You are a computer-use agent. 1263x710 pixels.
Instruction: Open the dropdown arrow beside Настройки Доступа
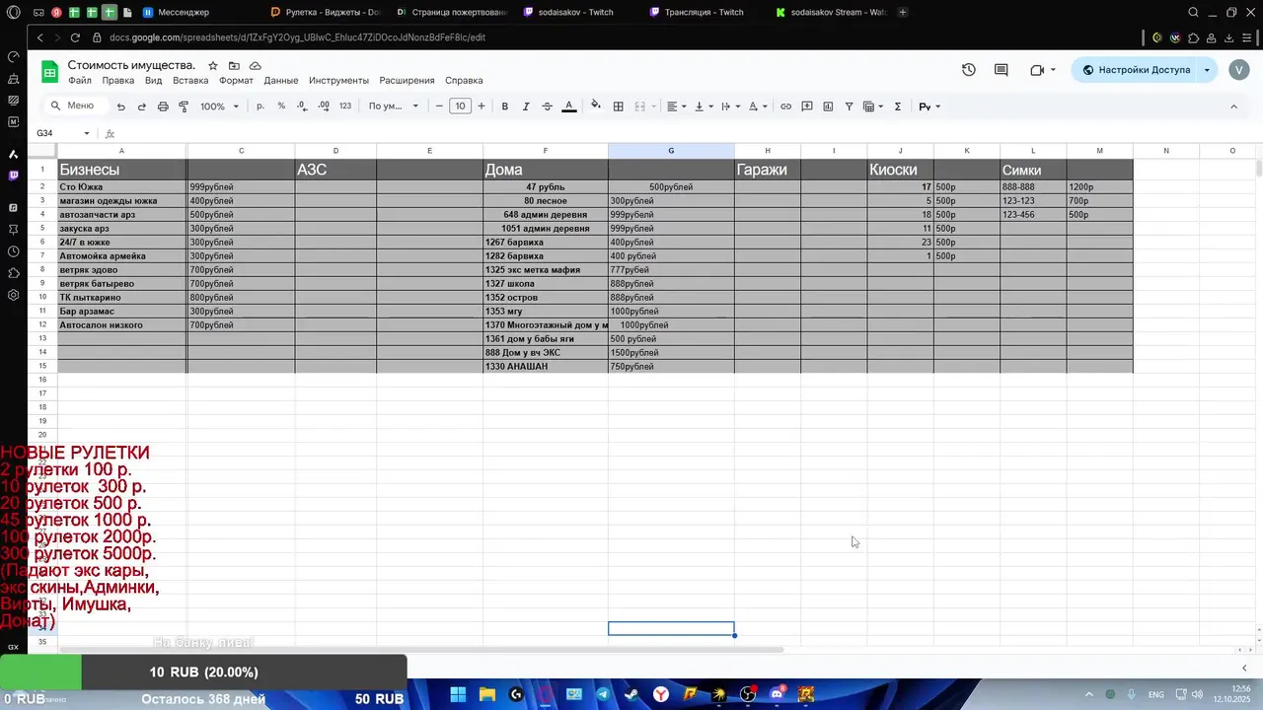(1207, 70)
